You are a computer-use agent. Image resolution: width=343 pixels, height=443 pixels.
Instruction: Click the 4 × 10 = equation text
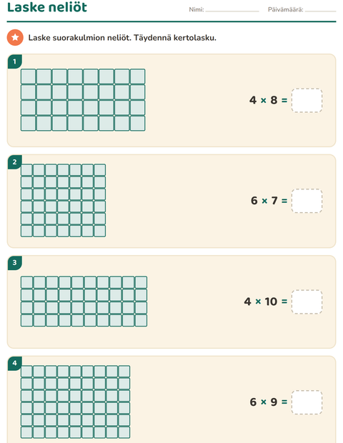[x=266, y=302]
